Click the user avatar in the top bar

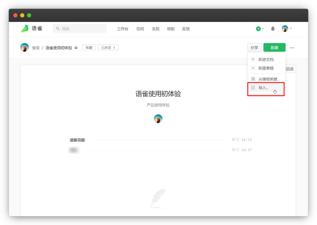coord(285,29)
